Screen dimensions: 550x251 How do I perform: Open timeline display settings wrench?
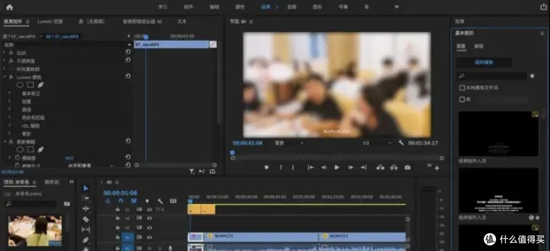160,201
